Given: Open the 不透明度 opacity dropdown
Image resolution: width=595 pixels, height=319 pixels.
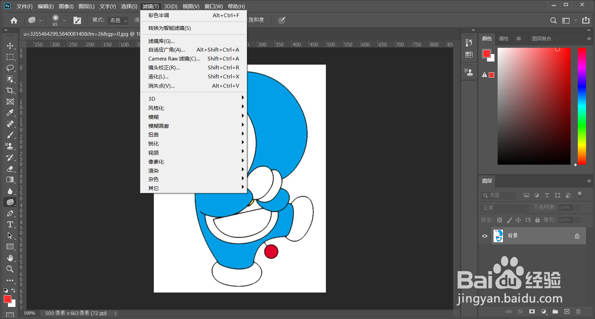Looking at the screenshot, I should tap(577, 208).
